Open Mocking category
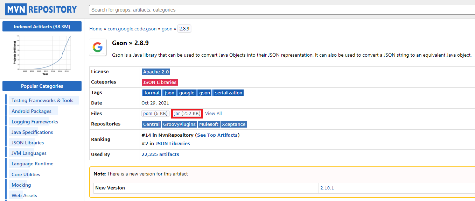This screenshot has width=475, height=201. coord(21,185)
